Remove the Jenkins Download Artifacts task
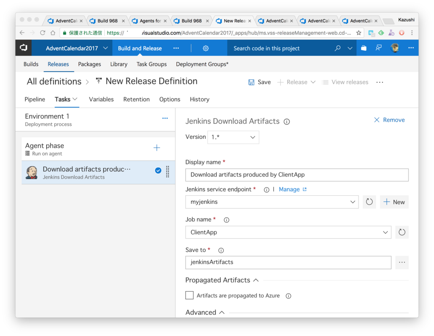The height and width of the screenshot is (336, 434). [389, 120]
